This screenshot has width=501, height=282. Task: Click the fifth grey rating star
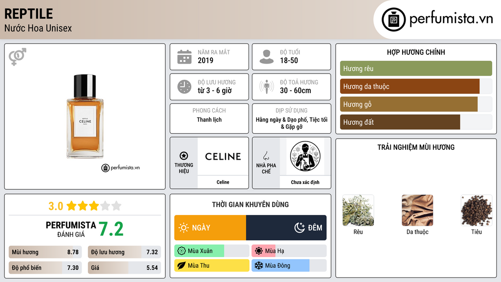[116, 206]
